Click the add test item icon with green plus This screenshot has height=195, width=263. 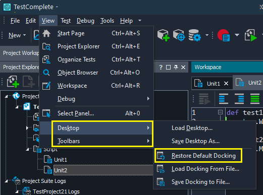pos(13,82)
